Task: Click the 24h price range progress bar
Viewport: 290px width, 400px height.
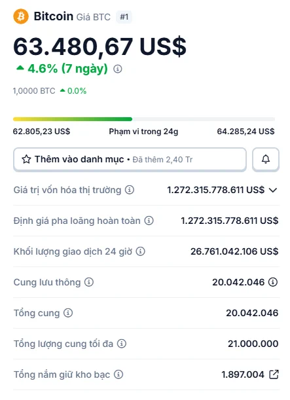Action: pyautogui.click(x=144, y=119)
